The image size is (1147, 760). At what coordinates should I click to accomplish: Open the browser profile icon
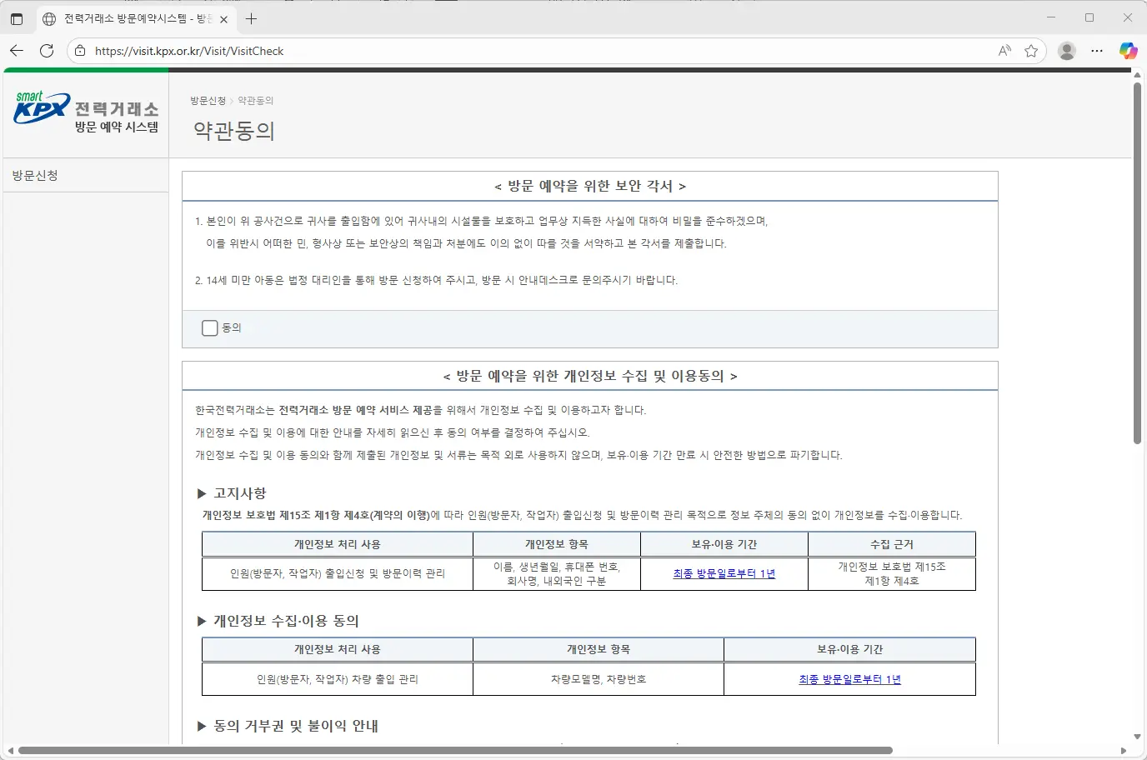(1067, 50)
